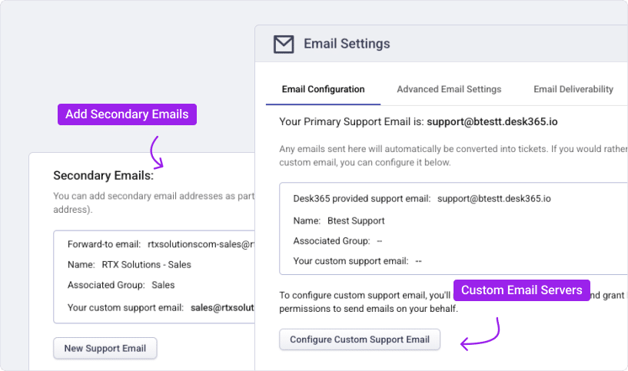Screen dimensions: 628x371
Task: Click Associated Group value Sales
Action: [163, 285]
